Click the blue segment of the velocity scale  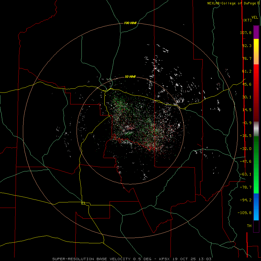click(x=256, y=207)
